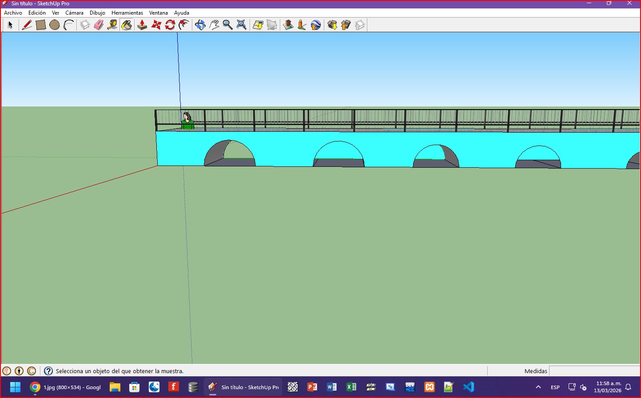
Task: Select the Push/Pull tool
Action: click(142, 25)
